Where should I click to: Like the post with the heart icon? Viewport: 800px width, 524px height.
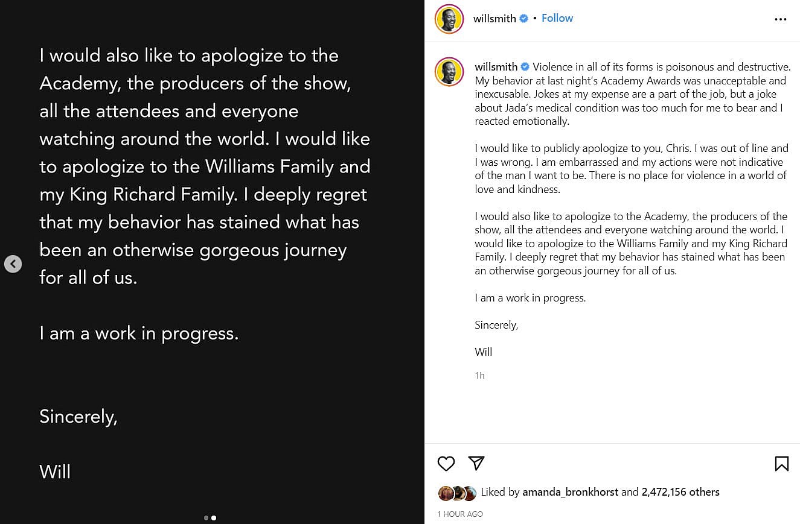tap(446, 463)
